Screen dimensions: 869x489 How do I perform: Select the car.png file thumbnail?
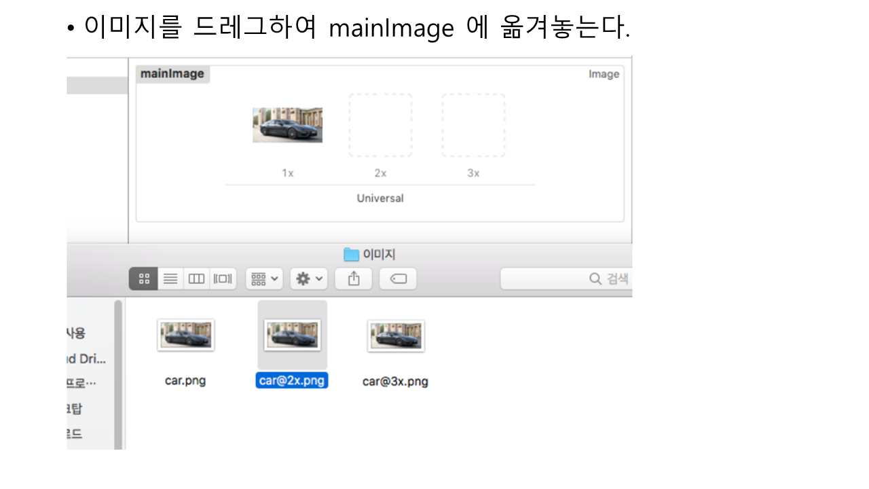(x=185, y=336)
